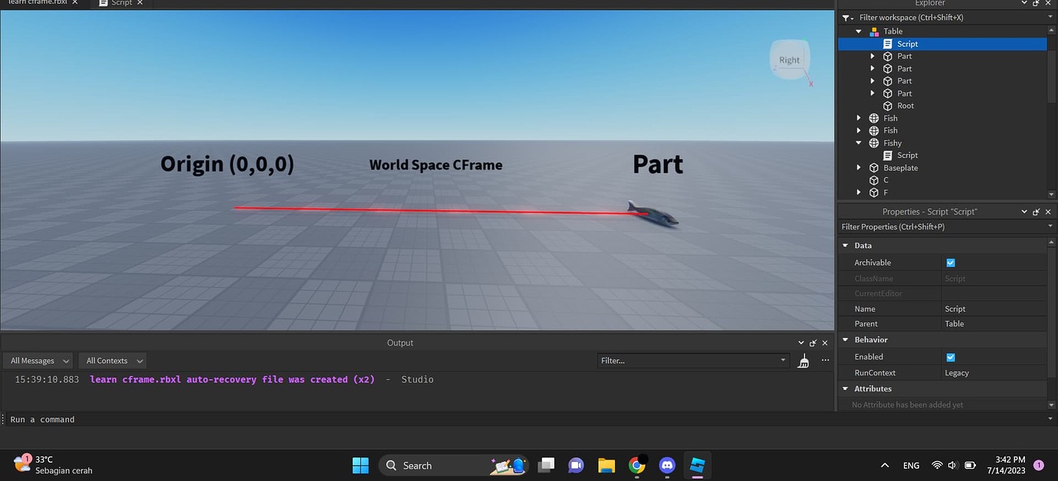1058x481 pixels.
Task: Open the workspace filter options icon
Action: [x=846, y=17]
